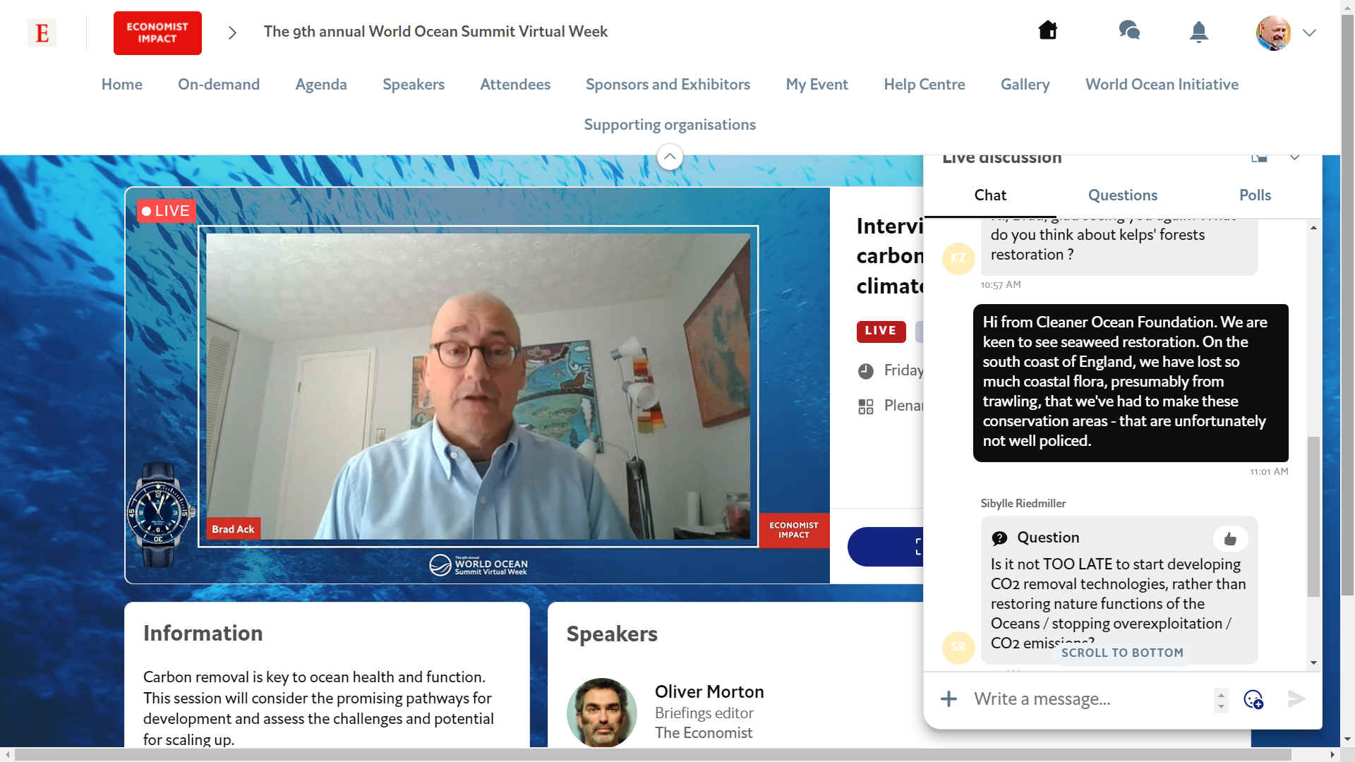Click the plus attachment icon beside message field
The image size is (1355, 762).
pos(948,699)
